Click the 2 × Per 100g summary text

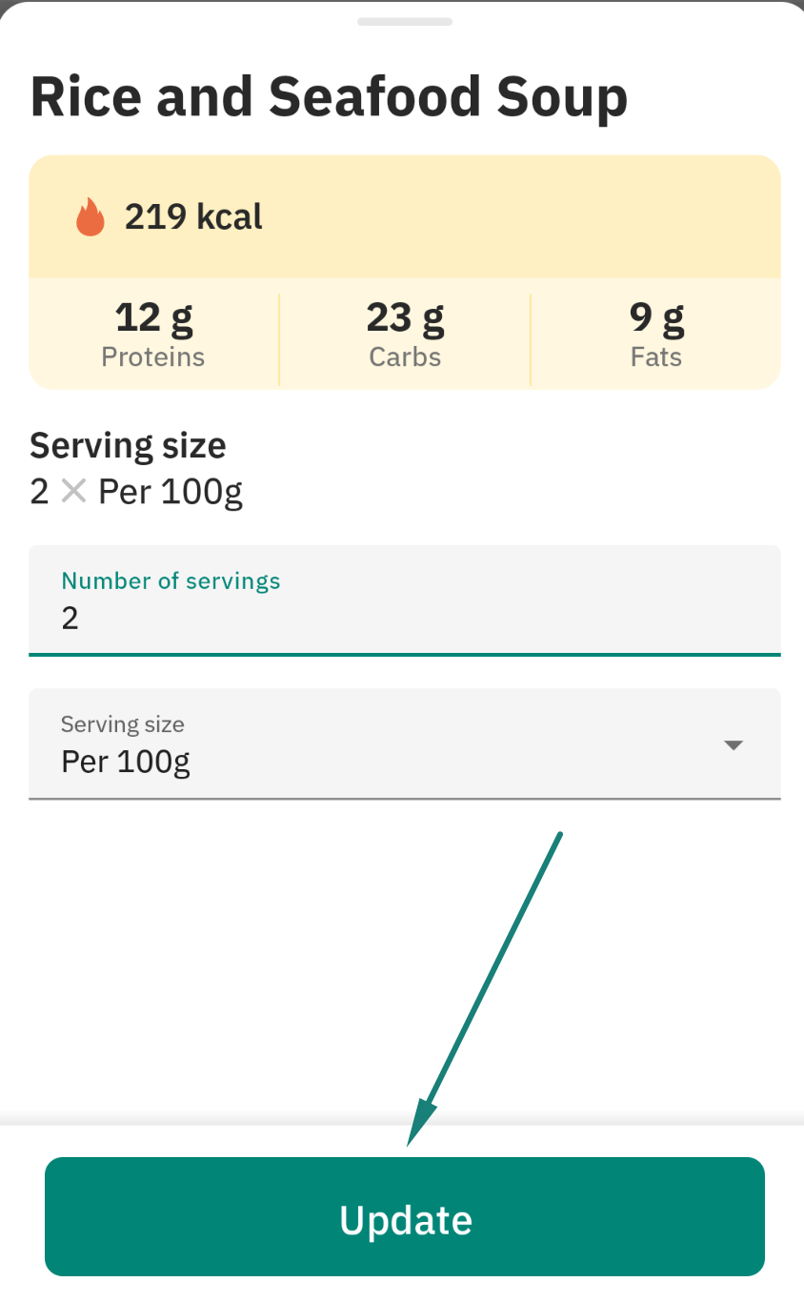[136, 493]
